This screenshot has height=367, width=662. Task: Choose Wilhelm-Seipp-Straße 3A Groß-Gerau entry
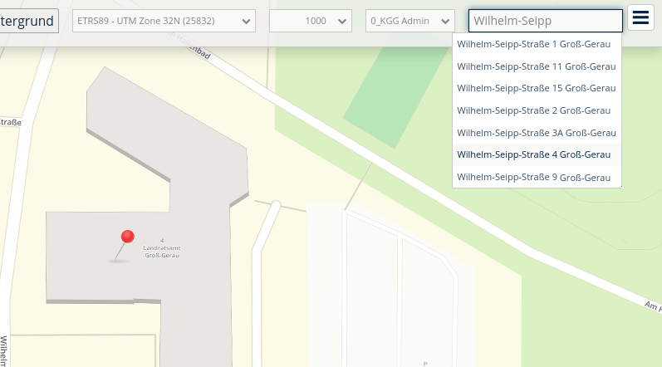click(x=536, y=133)
